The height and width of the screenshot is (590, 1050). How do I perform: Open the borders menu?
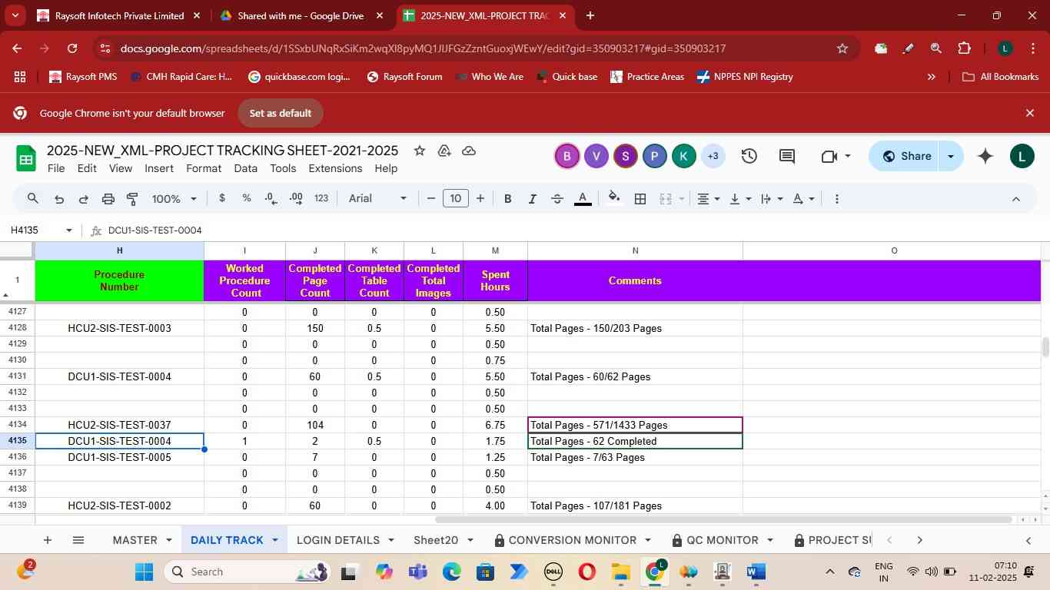pyautogui.click(x=640, y=198)
